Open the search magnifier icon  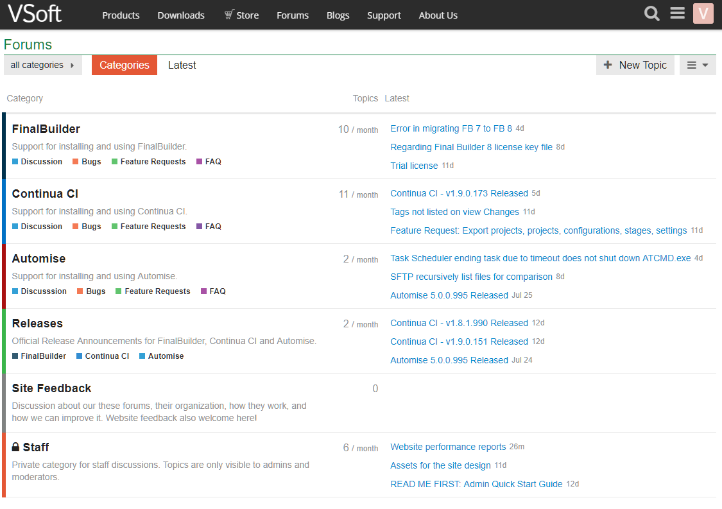[651, 13]
